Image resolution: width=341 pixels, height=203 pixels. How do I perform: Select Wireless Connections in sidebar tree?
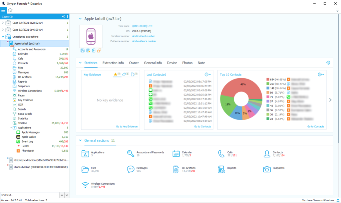(x=30, y=91)
